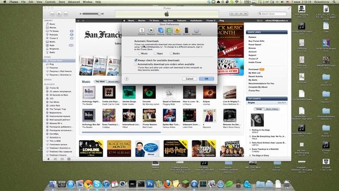Open iTunes from the Dock

[106, 184]
